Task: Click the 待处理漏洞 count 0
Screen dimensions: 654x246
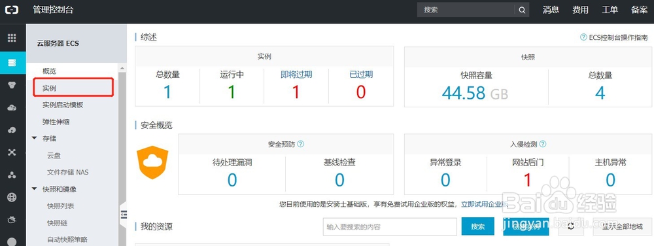Action: point(232,180)
